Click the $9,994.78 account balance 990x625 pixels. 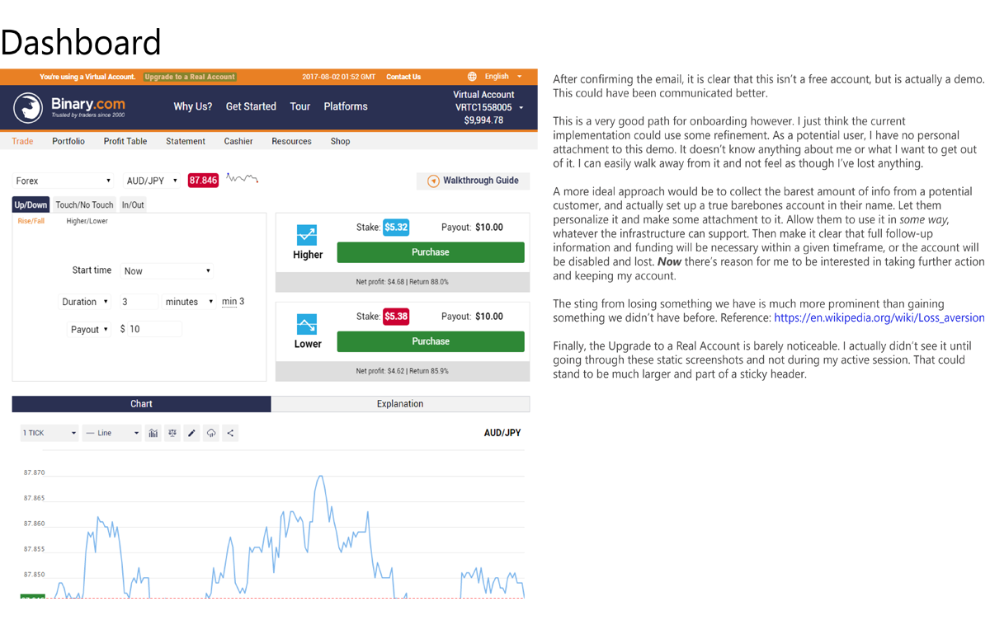[x=483, y=120]
